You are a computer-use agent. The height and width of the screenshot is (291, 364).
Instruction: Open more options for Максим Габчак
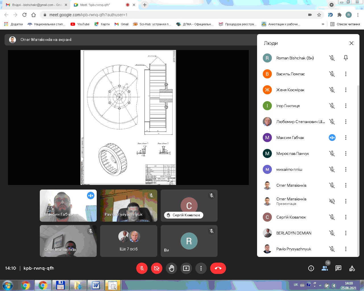pos(346,138)
